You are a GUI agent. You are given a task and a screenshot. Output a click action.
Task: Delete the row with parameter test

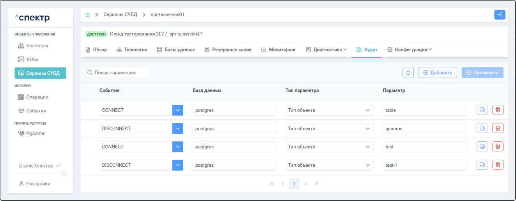[498, 146]
